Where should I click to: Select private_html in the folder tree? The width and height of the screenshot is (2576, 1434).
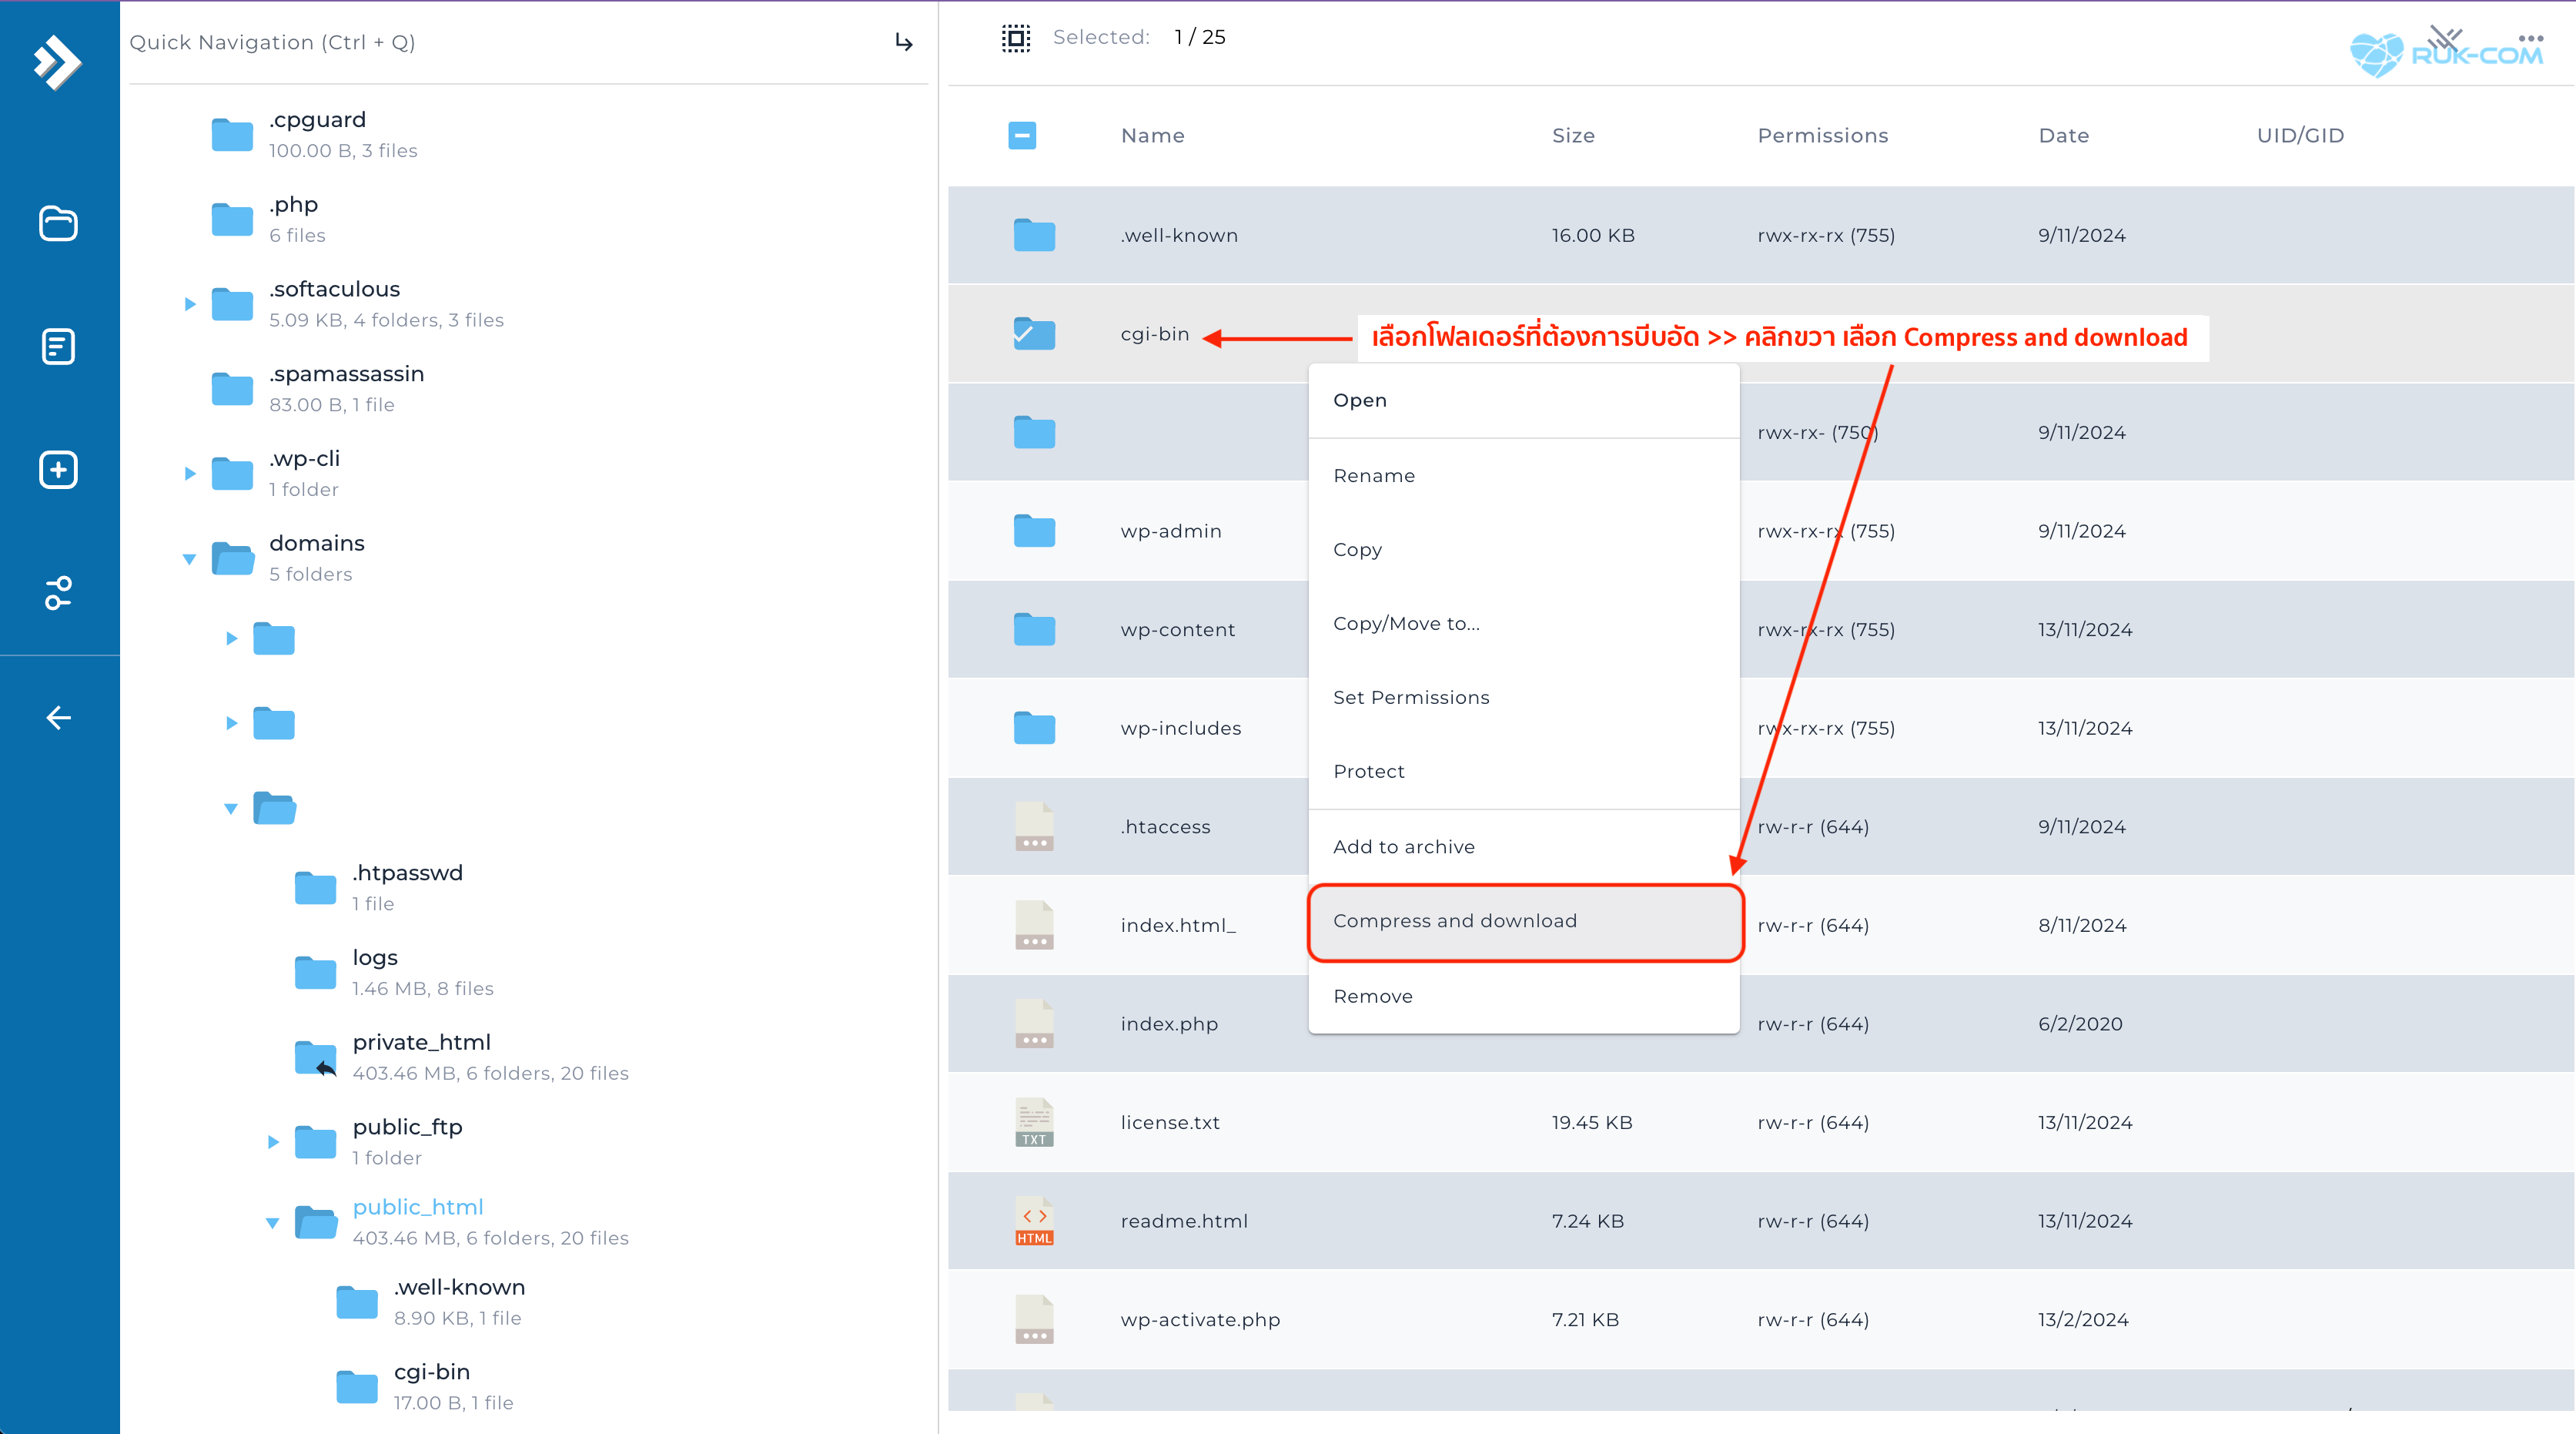[x=422, y=1042]
